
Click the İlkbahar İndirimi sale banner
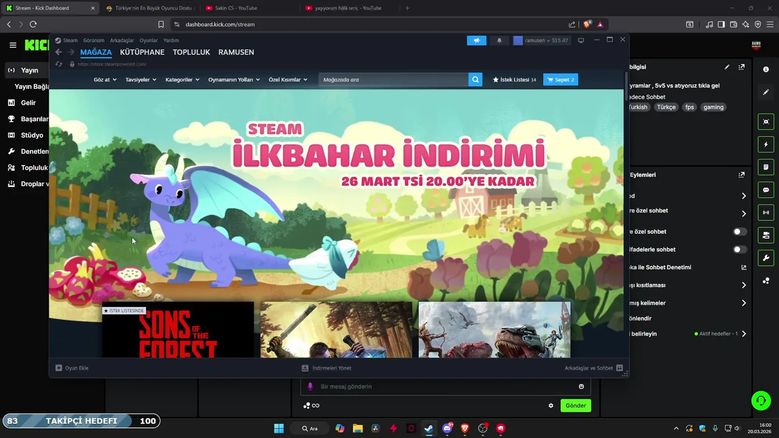[337, 195]
